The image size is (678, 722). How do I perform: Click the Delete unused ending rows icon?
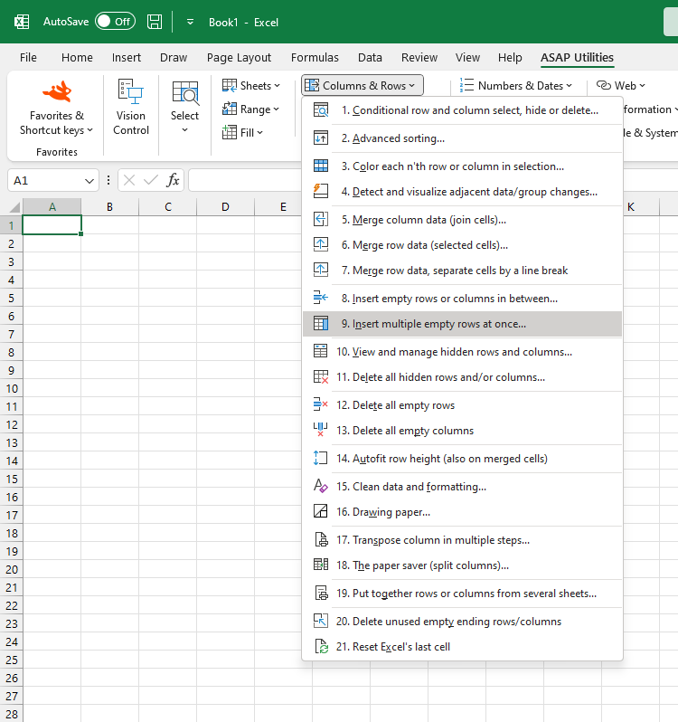321,622
